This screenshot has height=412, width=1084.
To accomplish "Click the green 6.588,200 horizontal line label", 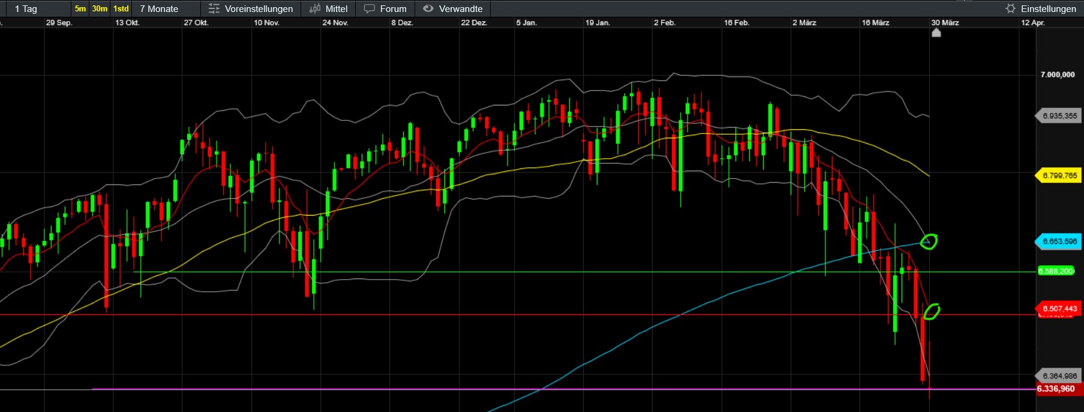I will point(1056,271).
